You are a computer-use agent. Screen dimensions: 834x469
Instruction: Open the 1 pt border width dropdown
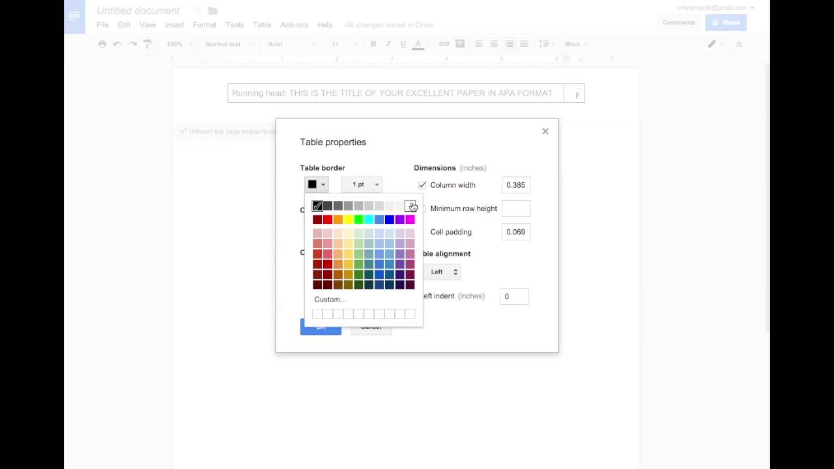tap(362, 184)
